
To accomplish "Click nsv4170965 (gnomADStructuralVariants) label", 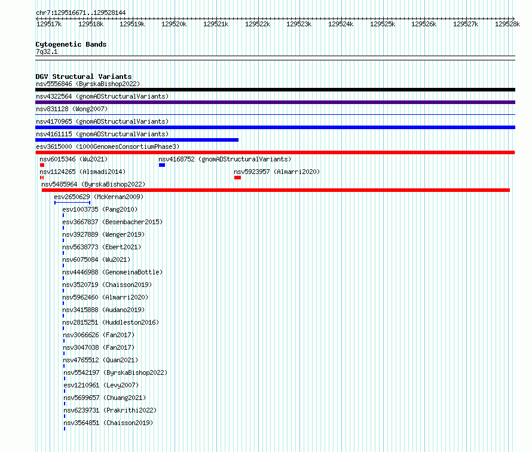I will click(102, 121).
